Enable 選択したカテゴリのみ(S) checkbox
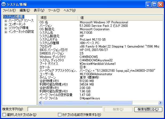The width and height of the screenshot is (165, 119). tap(4, 114)
